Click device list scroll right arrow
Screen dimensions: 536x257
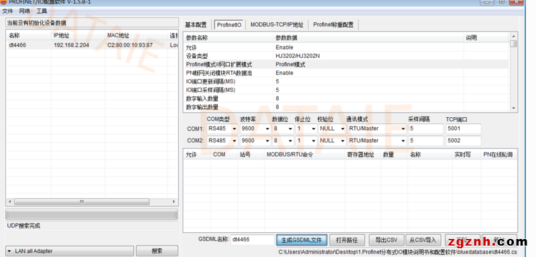point(174,201)
